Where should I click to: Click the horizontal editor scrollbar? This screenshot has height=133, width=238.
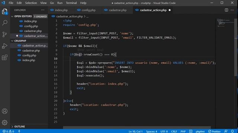(137, 127)
